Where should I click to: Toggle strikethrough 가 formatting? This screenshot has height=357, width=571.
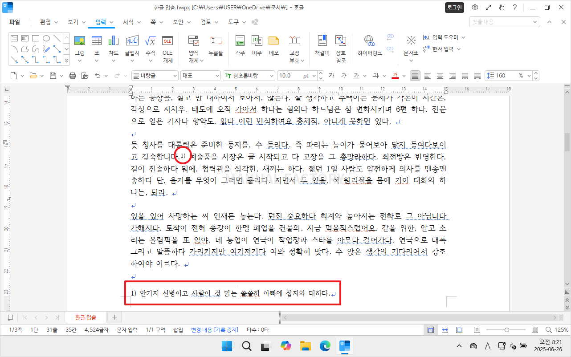click(376, 76)
